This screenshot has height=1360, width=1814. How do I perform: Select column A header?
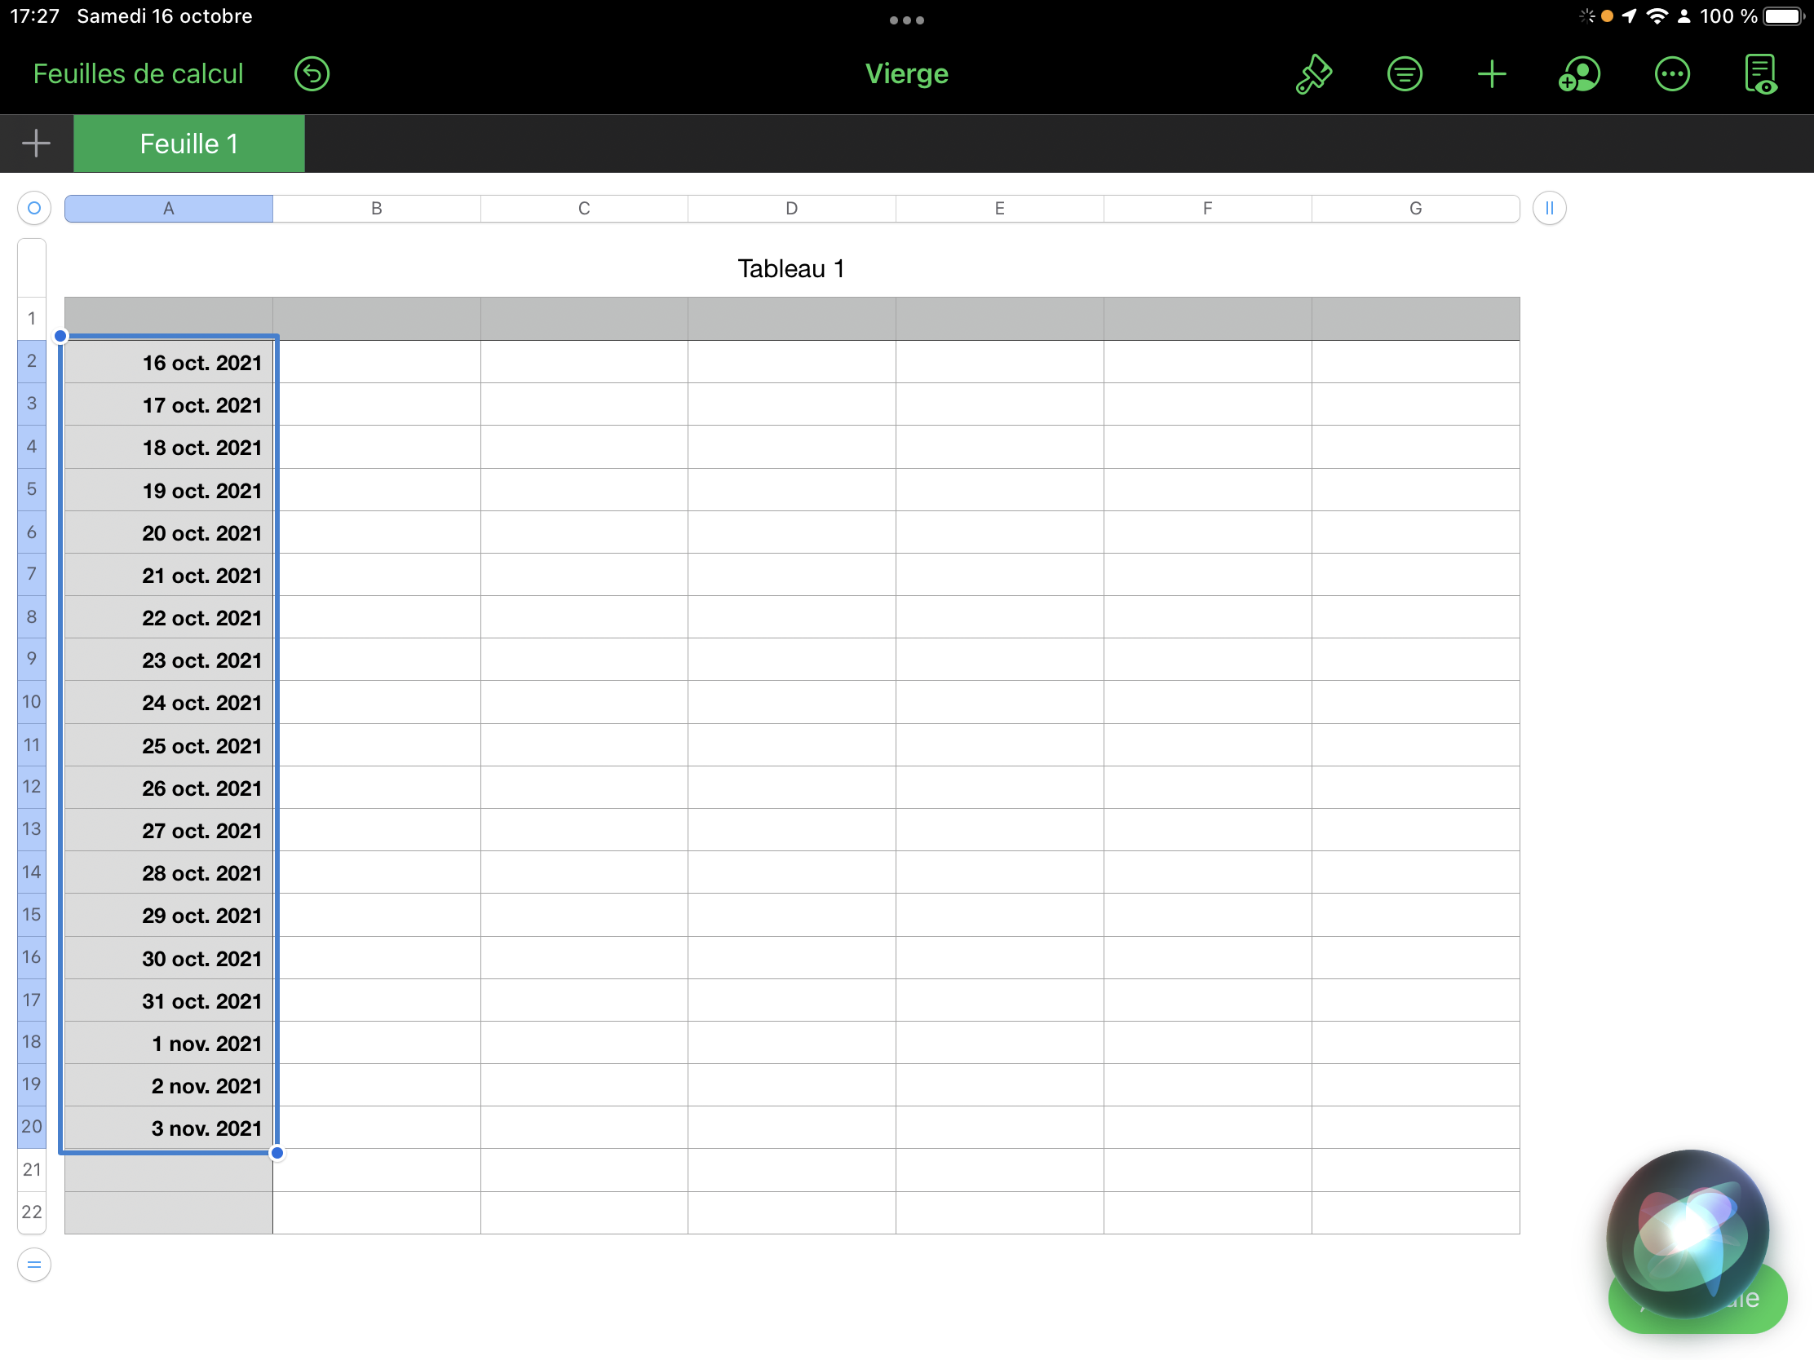coord(168,208)
